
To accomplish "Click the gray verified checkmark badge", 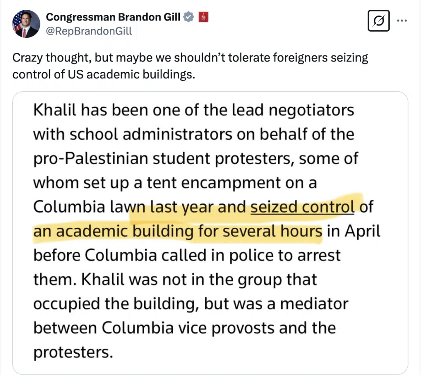I will click(188, 17).
